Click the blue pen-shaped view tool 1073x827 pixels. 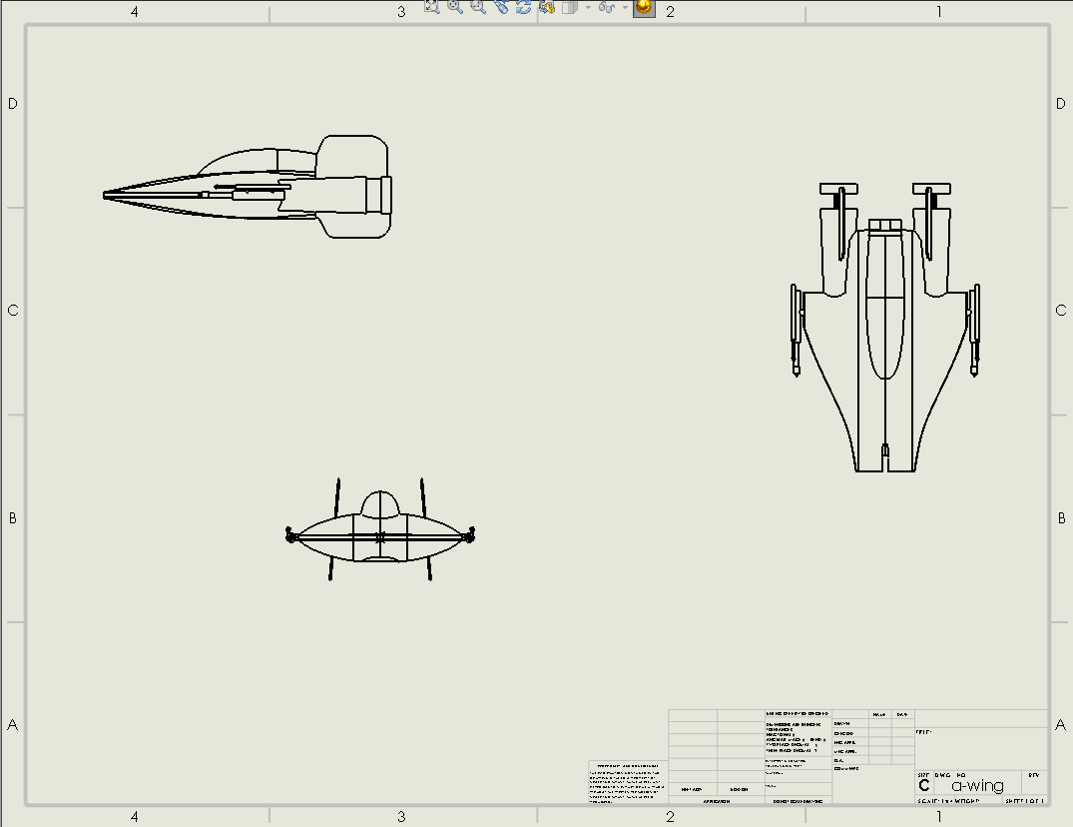[502, 7]
